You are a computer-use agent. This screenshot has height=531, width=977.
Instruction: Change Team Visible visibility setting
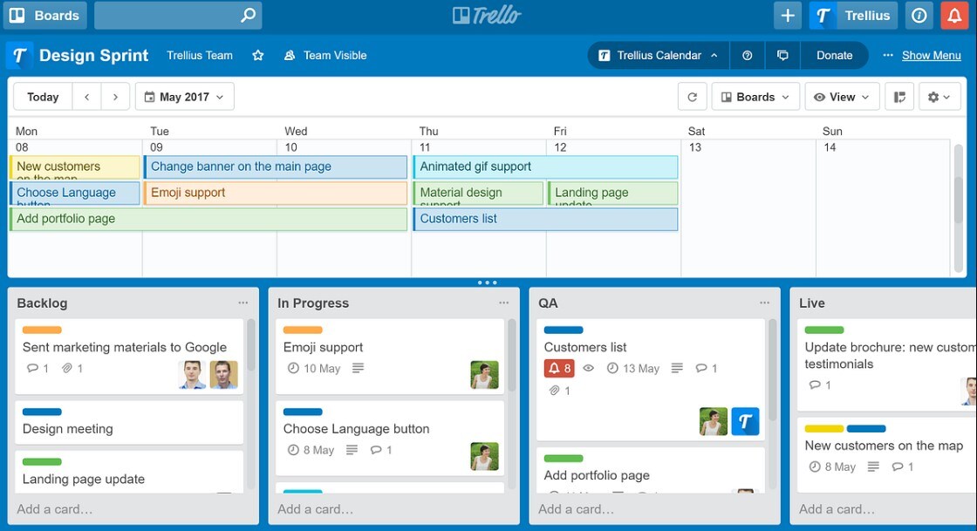[x=325, y=56]
